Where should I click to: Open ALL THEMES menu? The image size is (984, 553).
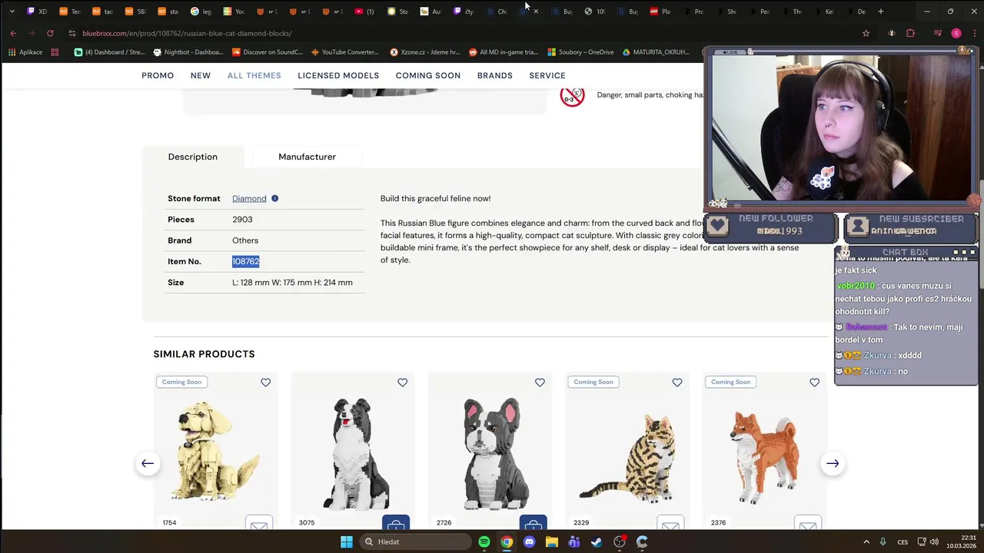click(x=254, y=75)
